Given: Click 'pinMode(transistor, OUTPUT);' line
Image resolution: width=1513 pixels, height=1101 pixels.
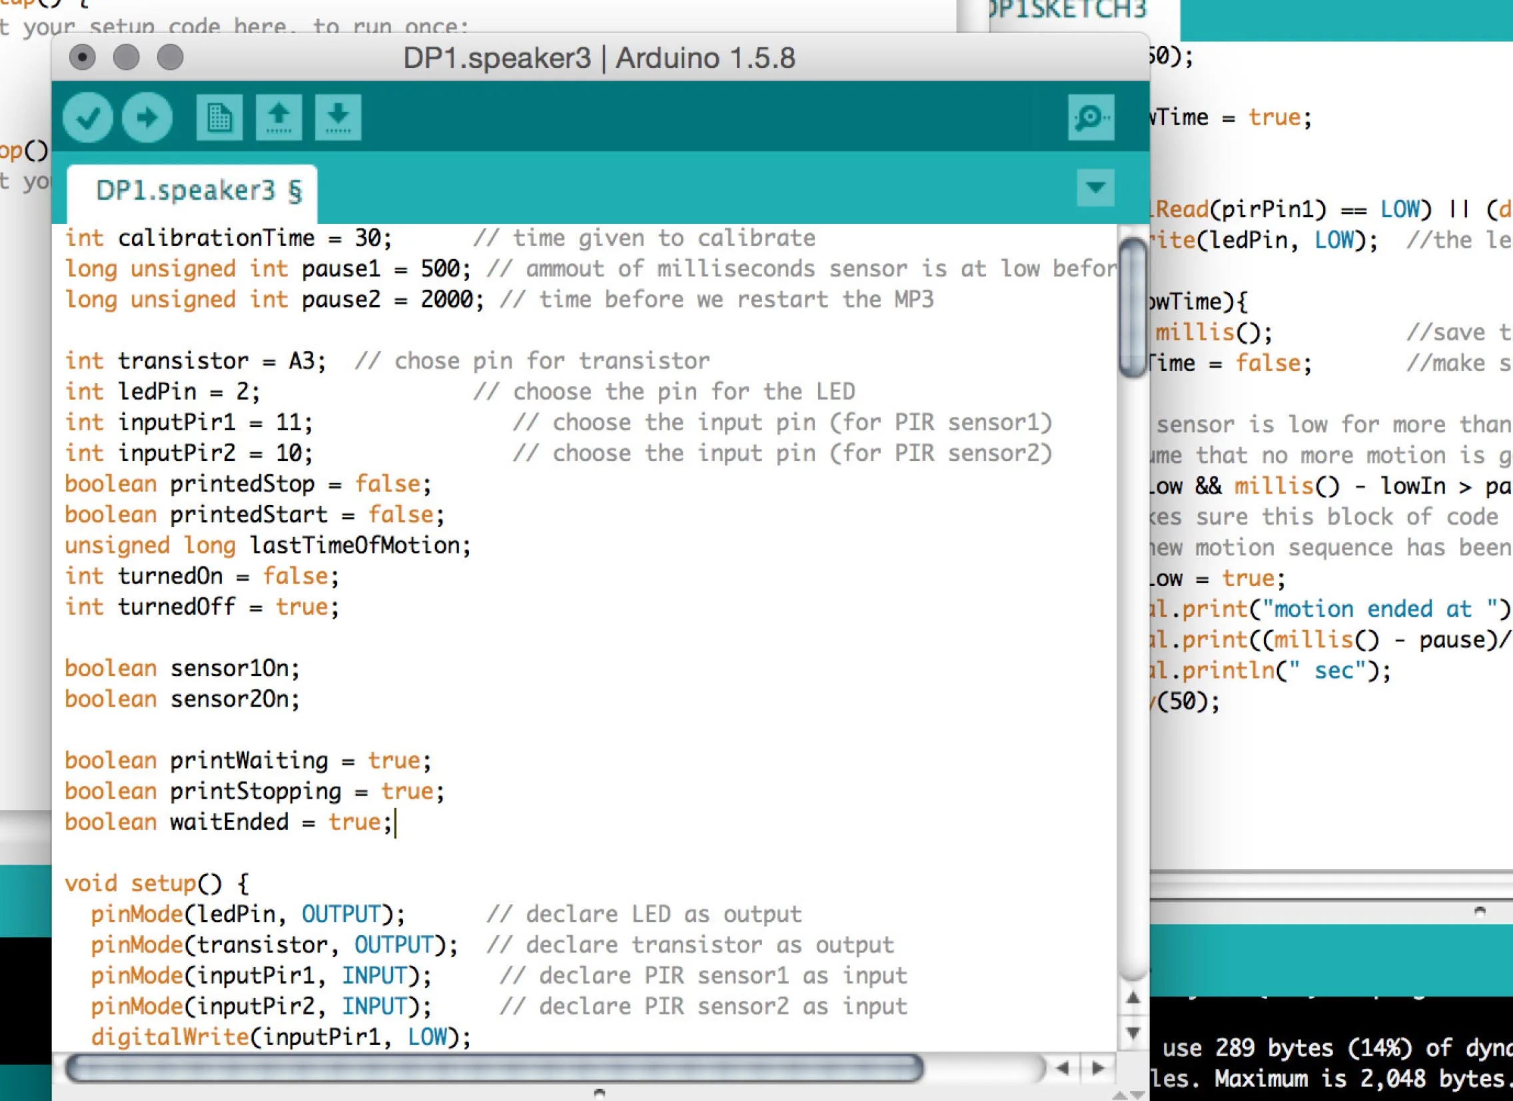Looking at the screenshot, I should coord(274,944).
